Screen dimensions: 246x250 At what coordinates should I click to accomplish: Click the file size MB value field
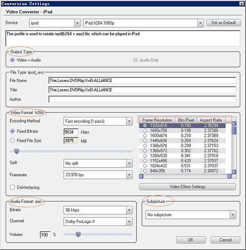(x=71, y=141)
